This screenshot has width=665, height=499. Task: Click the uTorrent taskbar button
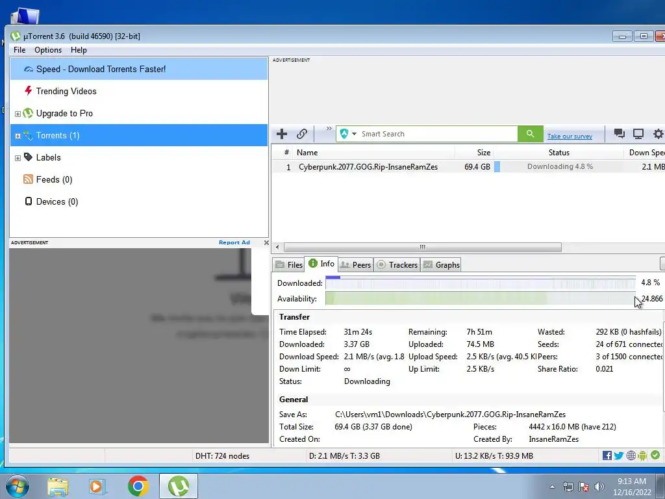click(x=179, y=486)
